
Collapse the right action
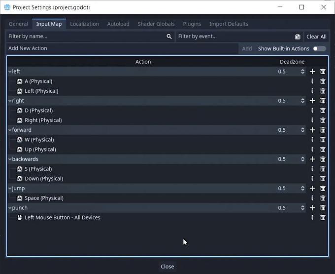tap(10, 101)
